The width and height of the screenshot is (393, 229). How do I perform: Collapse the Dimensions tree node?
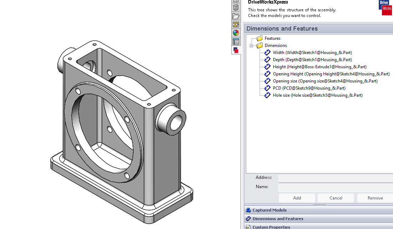point(252,45)
